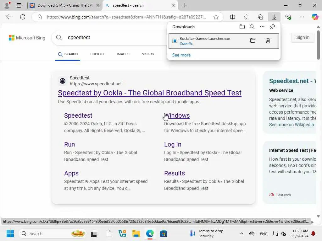Add page to favorites star icon

point(216,17)
